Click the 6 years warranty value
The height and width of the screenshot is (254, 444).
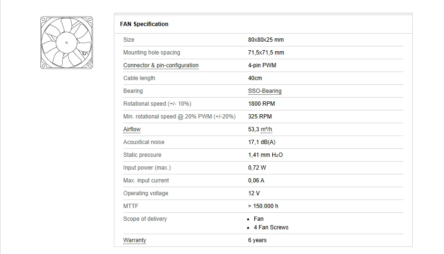coord(257,240)
